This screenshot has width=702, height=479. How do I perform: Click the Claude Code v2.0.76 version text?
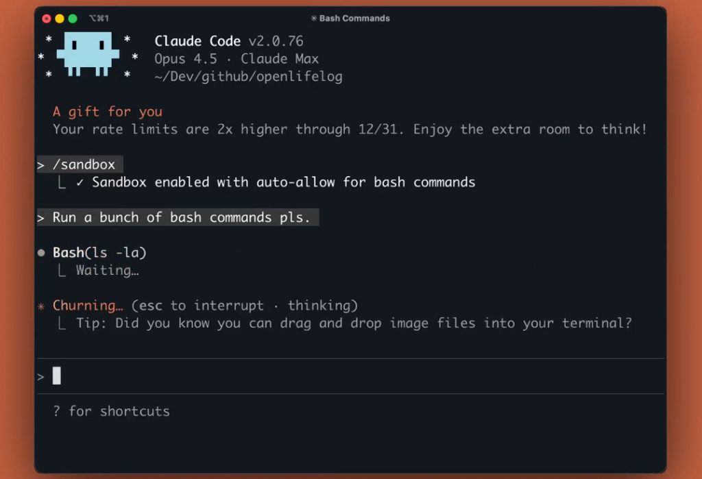[x=229, y=41]
